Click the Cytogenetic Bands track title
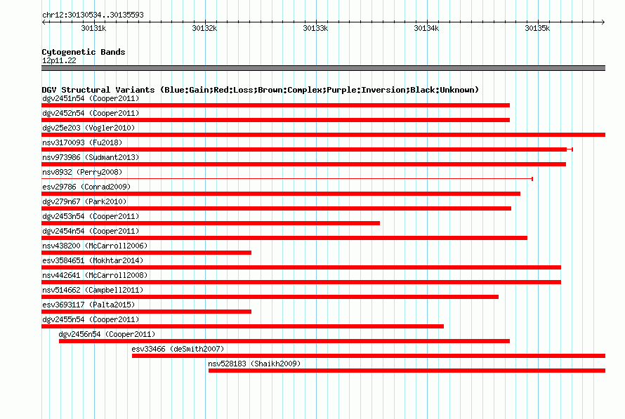 click(x=84, y=52)
